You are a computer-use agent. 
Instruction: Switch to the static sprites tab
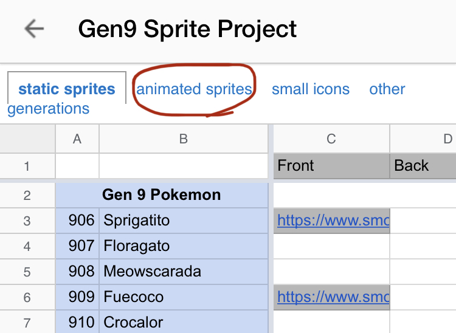click(x=67, y=89)
